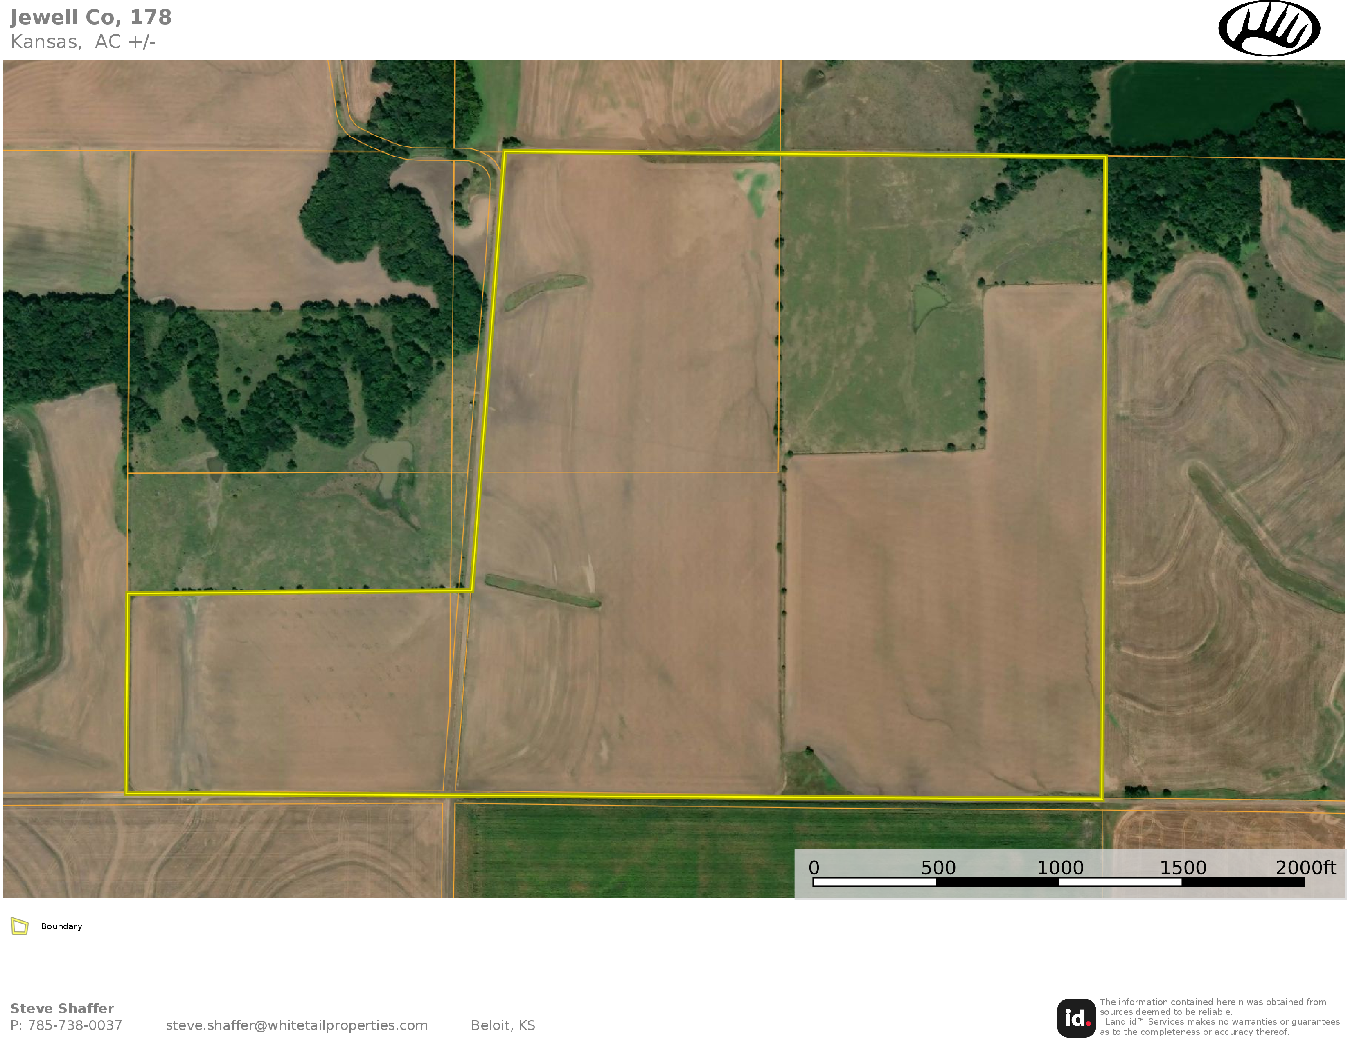Click the 0 mark on scale bar
1350x1043 pixels.
tap(814, 868)
